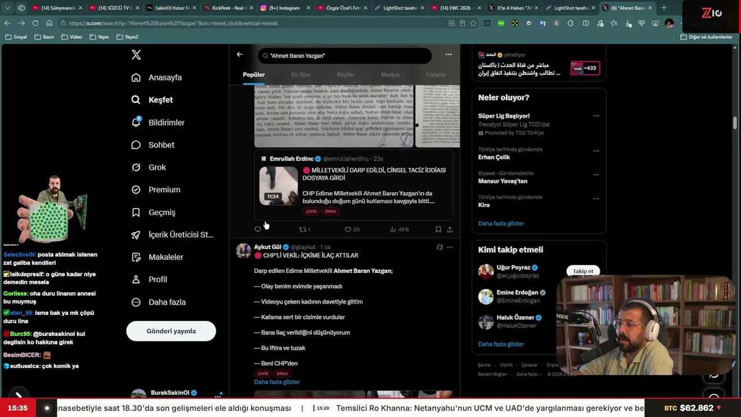Image resolution: width=741 pixels, height=417 pixels.
Task: Show more accounts under Kimi takip etmeli
Action: [x=501, y=344]
